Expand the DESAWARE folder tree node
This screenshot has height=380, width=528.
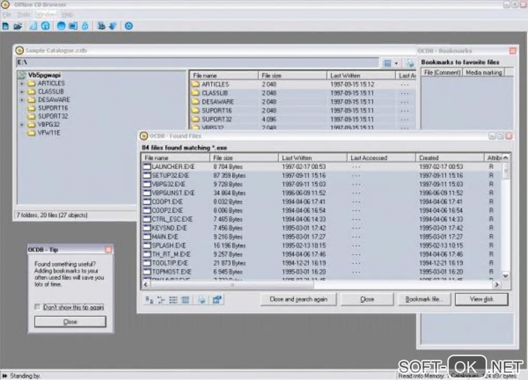click(x=22, y=100)
